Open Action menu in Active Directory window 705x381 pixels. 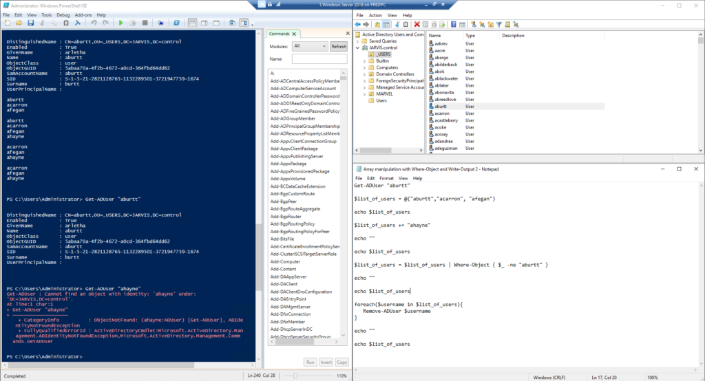coord(375,15)
